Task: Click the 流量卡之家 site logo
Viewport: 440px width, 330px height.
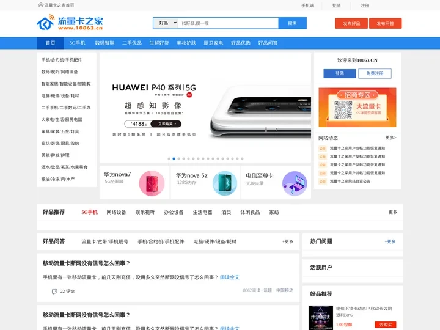Action: pyautogui.click(x=70, y=23)
